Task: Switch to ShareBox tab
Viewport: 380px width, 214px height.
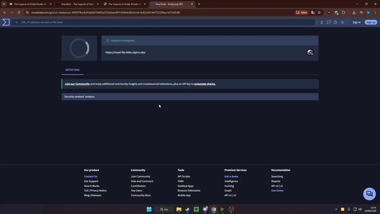Action: tap(77, 4)
